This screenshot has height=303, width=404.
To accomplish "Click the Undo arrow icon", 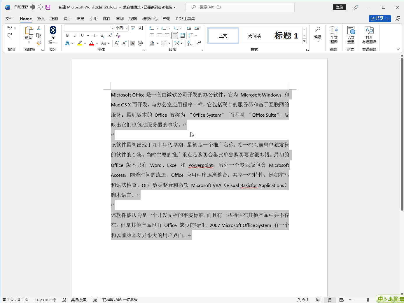I will [10, 28].
